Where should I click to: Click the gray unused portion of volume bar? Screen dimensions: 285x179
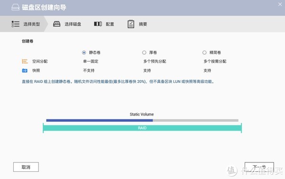[x=196, y=120]
